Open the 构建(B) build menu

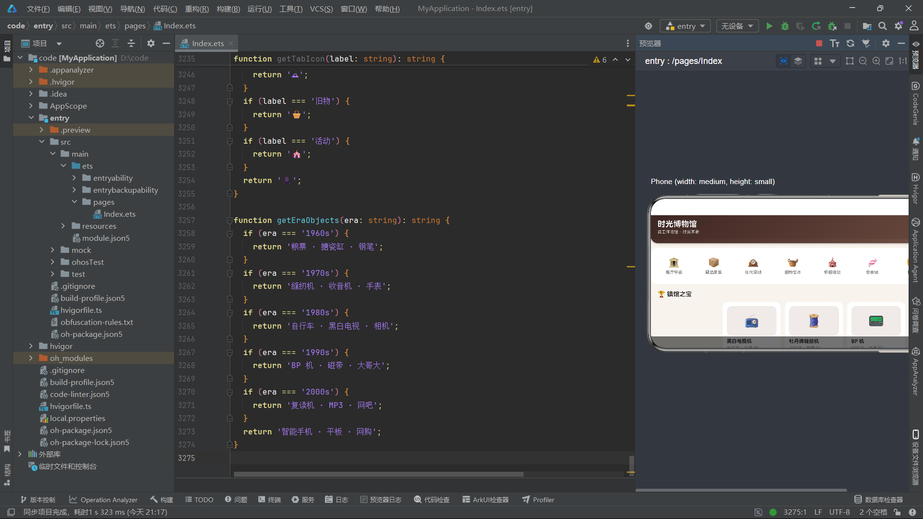pyautogui.click(x=228, y=9)
